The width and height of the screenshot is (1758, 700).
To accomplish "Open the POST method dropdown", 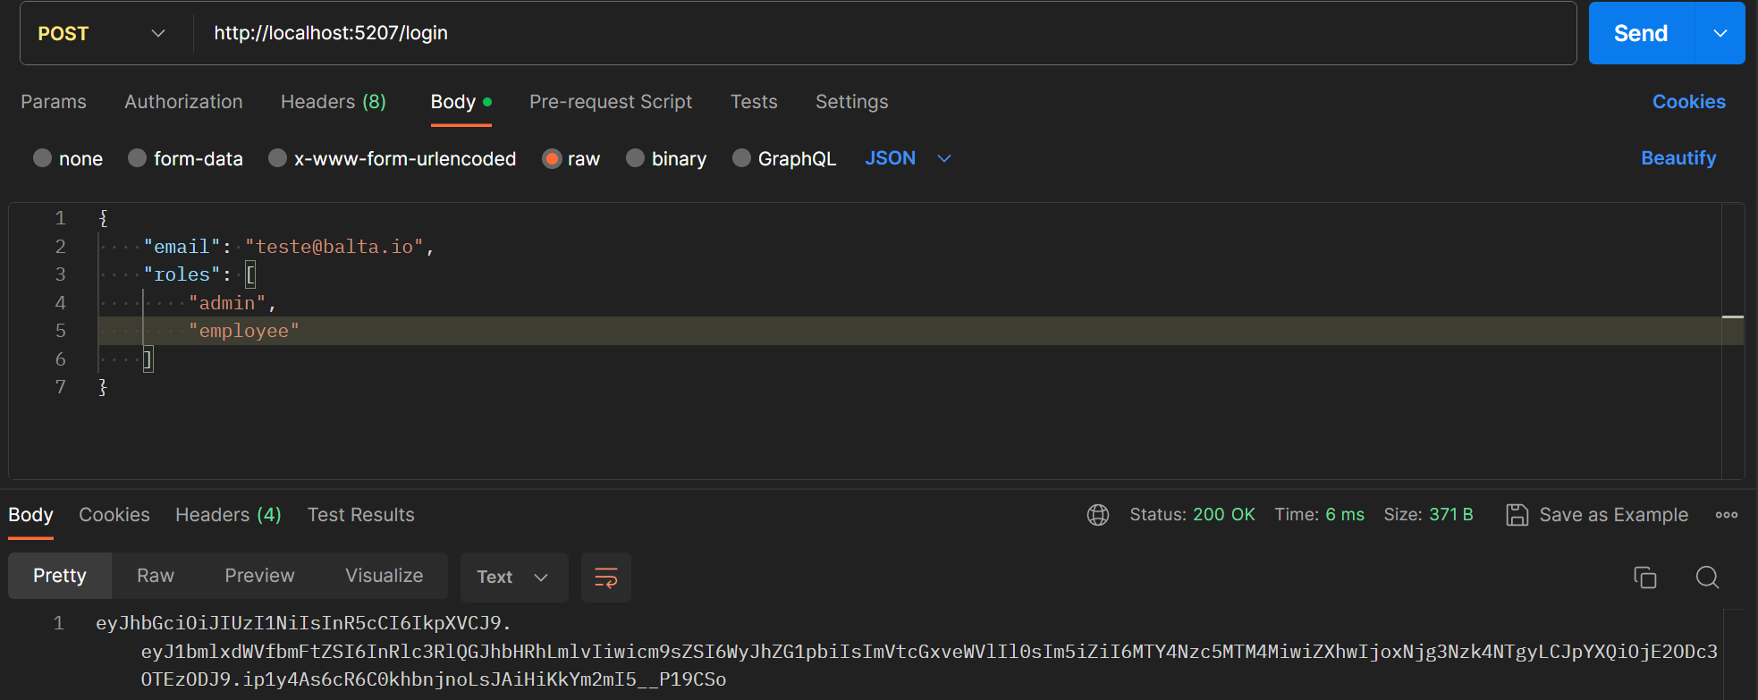I will pyautogui.click(x=102, y=33).
